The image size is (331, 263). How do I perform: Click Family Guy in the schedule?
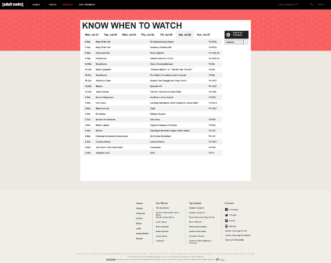click(x=101, y=58)
